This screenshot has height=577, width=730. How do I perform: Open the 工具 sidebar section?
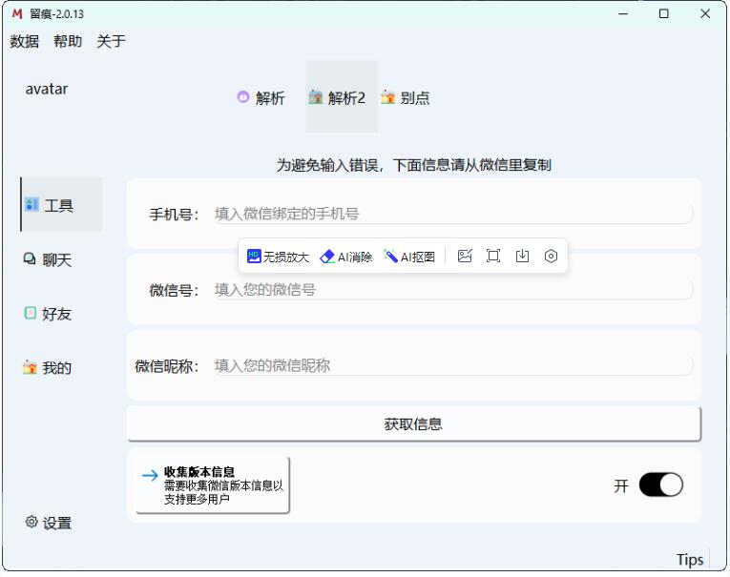[61, 205]
